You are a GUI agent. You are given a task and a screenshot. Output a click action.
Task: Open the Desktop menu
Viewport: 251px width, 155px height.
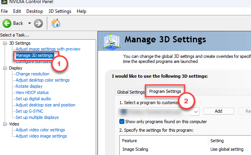click(x=34, y=11)
